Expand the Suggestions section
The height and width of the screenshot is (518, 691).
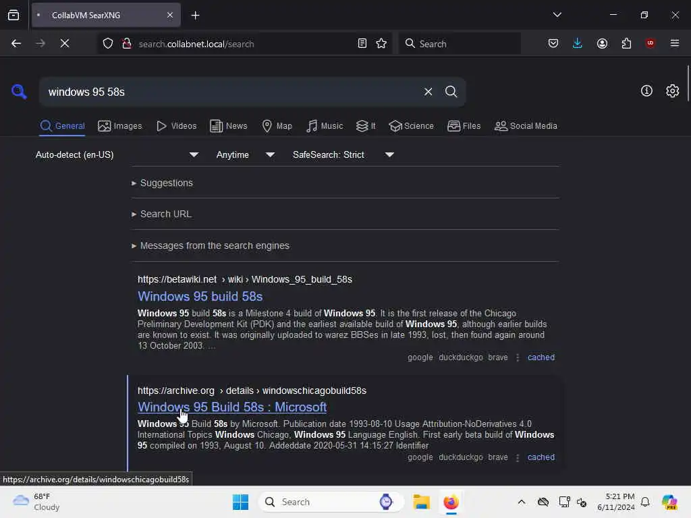(x=162, y=183)
